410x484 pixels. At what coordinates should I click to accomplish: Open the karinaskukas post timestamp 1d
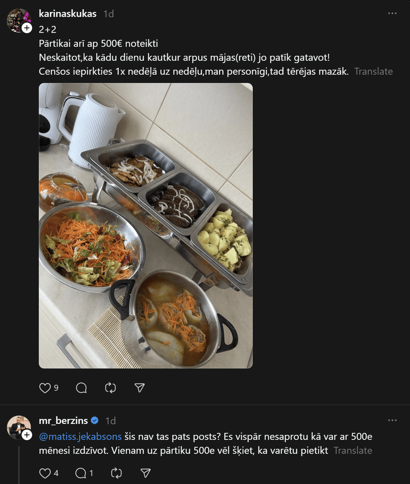coord(108,14)
